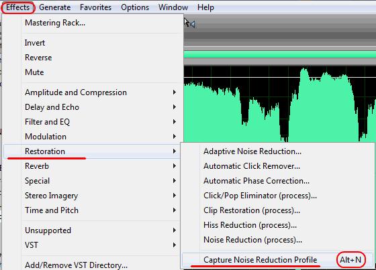Click the green navigation bar above the waveform
Viewport: 376px width, 270px height.
(279, 54)
